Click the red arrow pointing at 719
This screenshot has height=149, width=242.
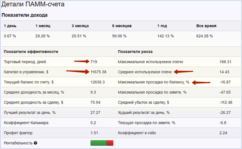(82, 62)
